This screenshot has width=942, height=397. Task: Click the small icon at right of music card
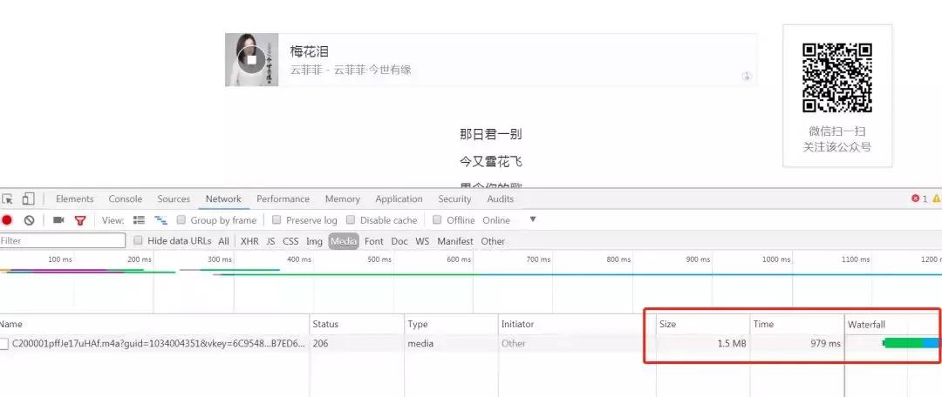(746, 76)
